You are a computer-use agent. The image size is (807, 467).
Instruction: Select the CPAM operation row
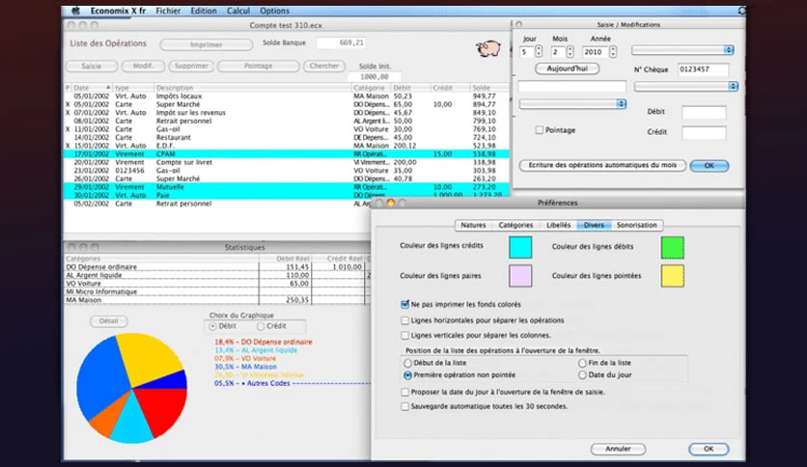click(x=286, y=153)
